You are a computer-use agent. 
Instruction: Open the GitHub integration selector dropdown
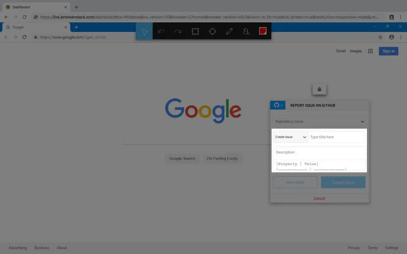pyautogui.click(x=278, y=105)
